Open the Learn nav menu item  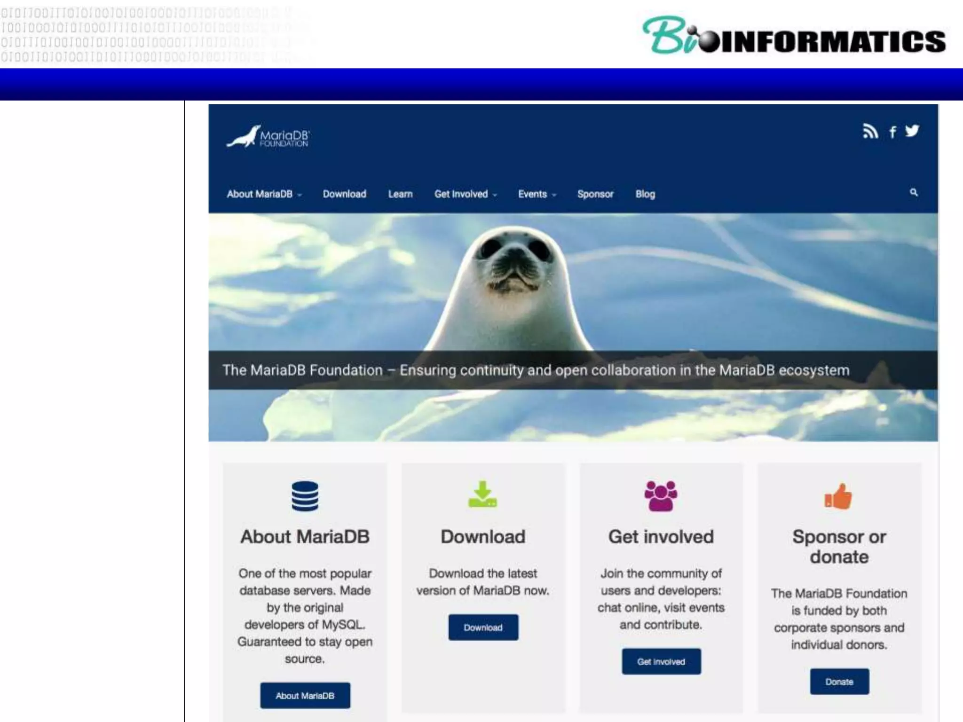400,194
